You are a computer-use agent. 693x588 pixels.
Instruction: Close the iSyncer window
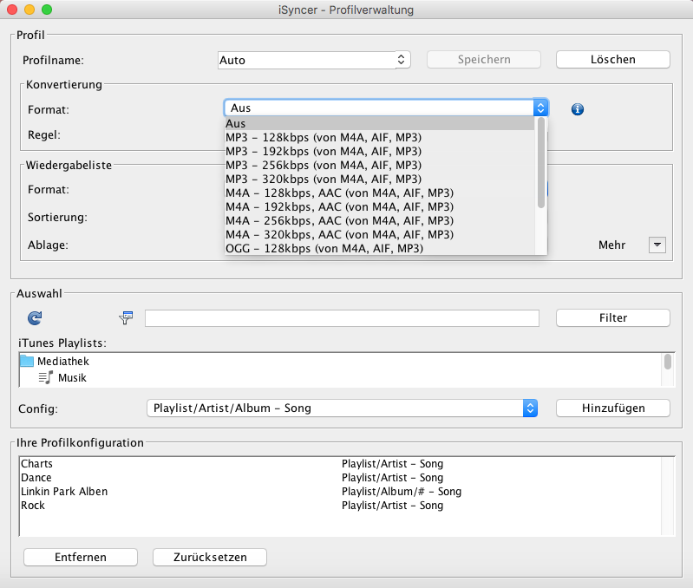12,10
